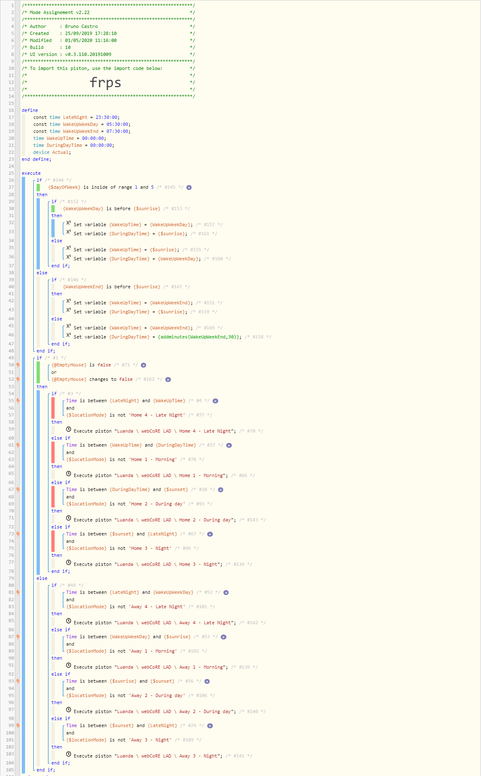
Task: Click the '{$dayOfWeek} is inside of range' condition
Action: pos(101,188)
